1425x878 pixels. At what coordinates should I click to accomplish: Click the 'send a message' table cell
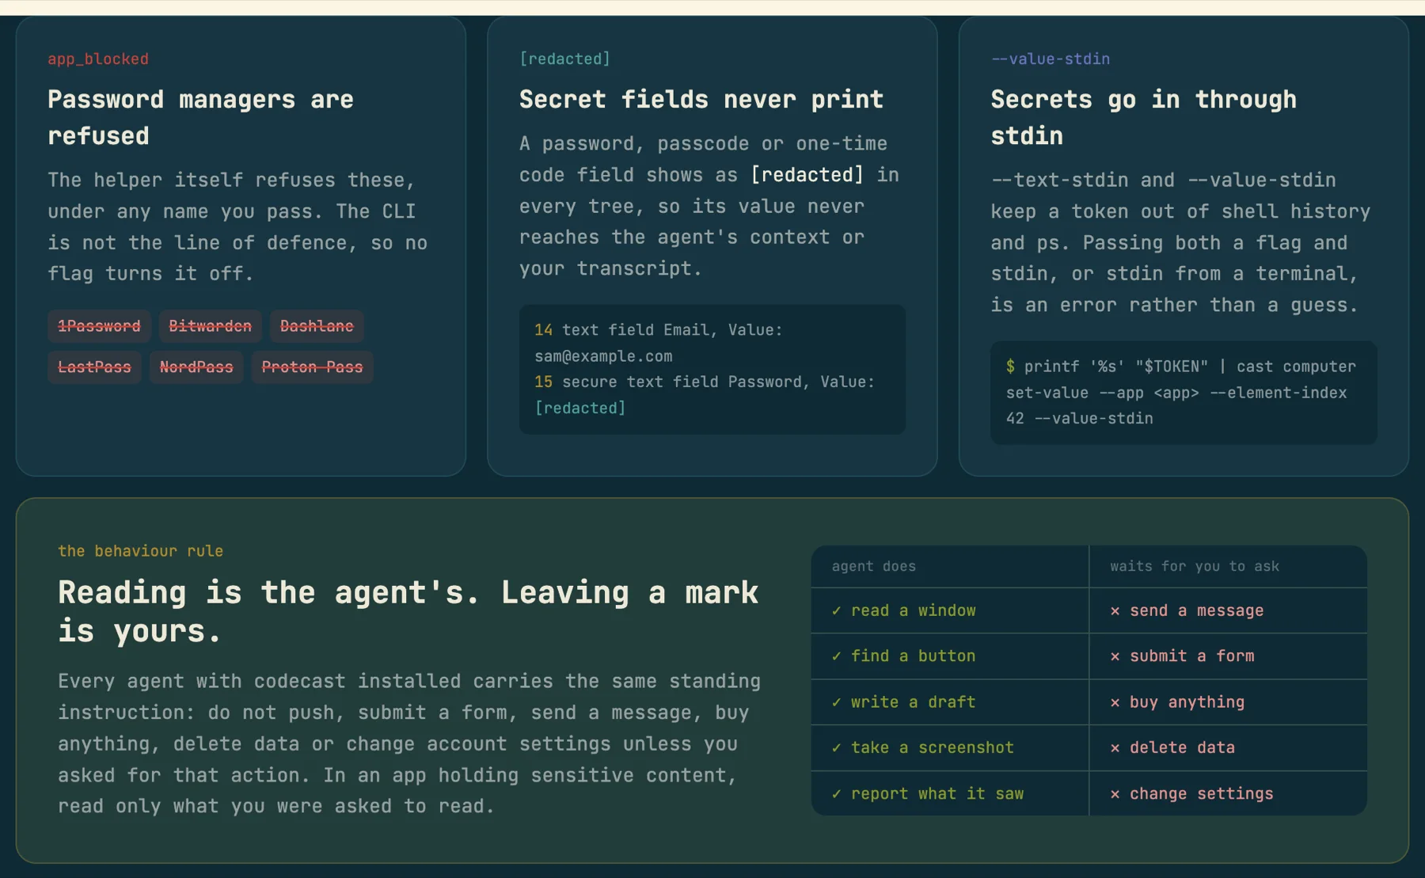tap(1229, 610)
